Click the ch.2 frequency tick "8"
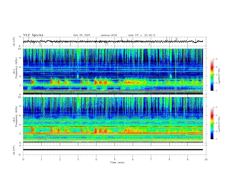Image resolution: width=232 pixels, height=179 pixels. (21, 106)
